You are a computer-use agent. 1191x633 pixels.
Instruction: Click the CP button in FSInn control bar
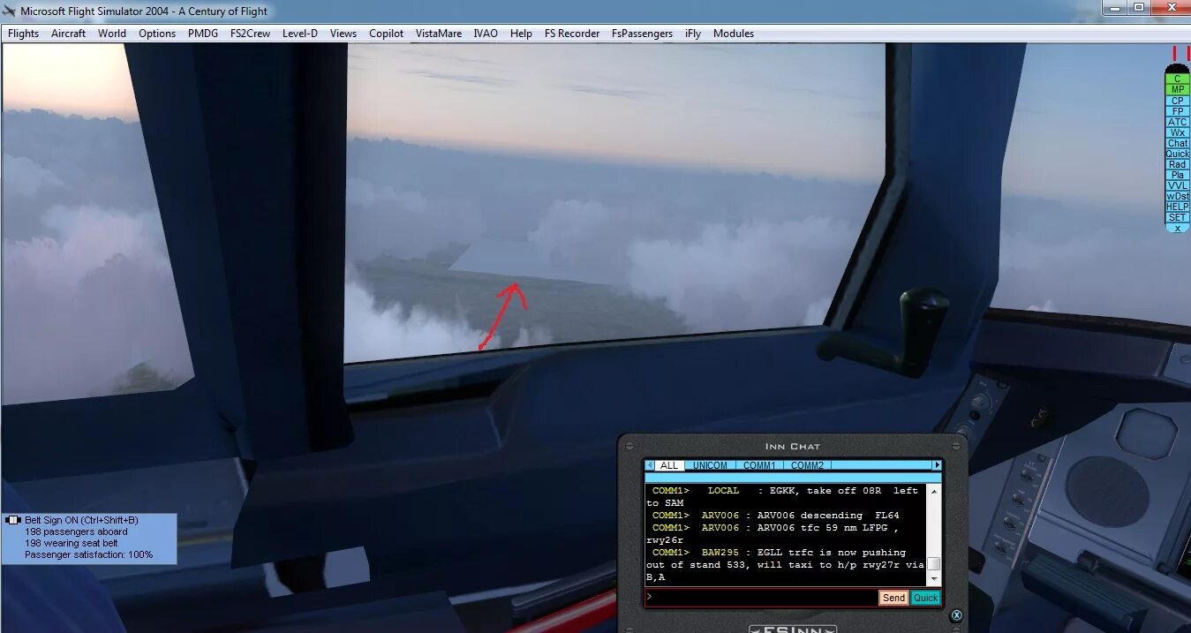click(x=1177, y=101)
